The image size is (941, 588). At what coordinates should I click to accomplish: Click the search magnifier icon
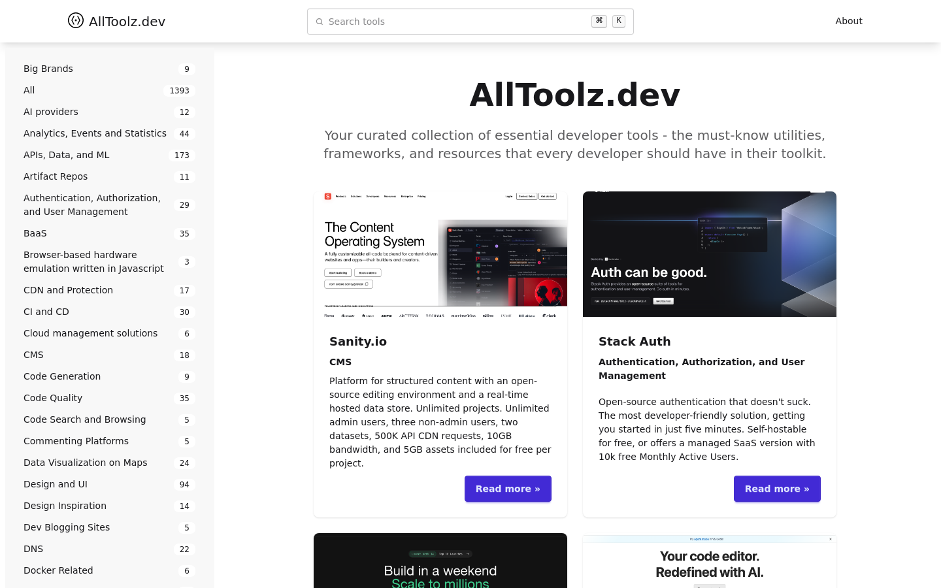click(320, 22)
